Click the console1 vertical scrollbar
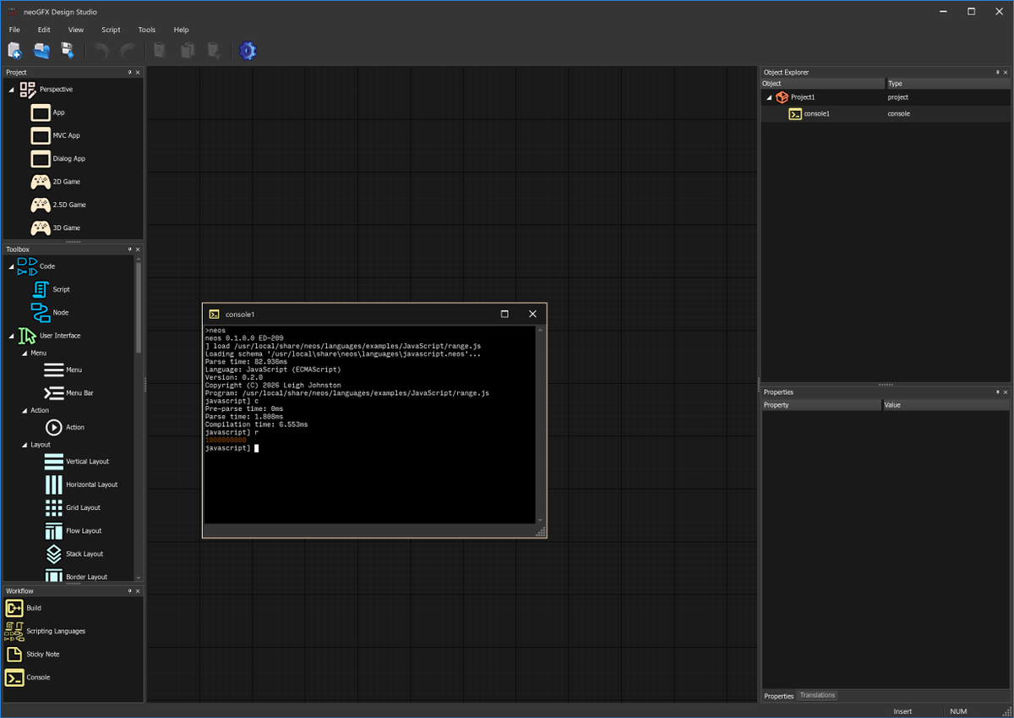 (x=540, y=425)
